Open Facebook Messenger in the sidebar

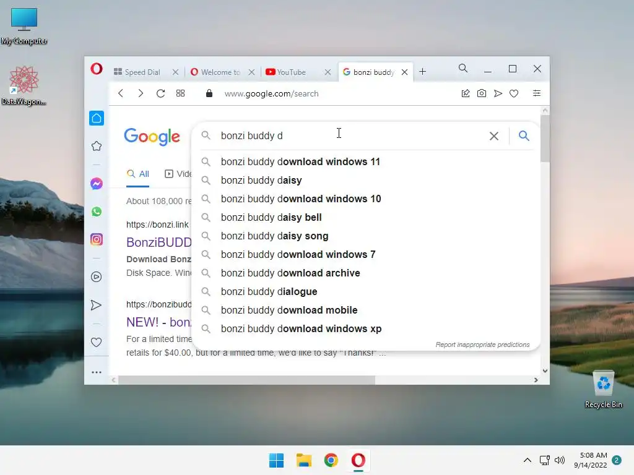pos(96,184)
